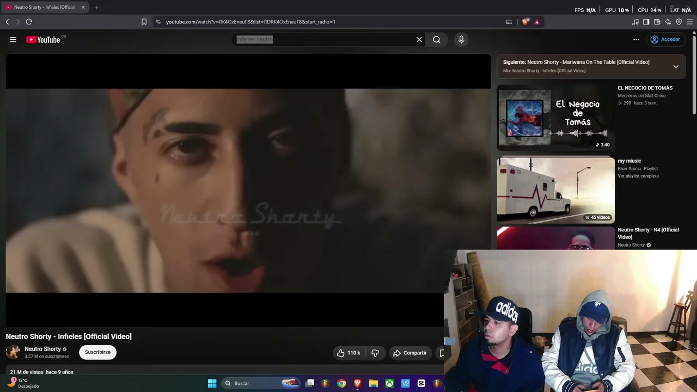Image resolution: width=697 pixels, height=392 pixels.
Task: Close the Neutro Shorty browser tab
Action: point(83,7)
